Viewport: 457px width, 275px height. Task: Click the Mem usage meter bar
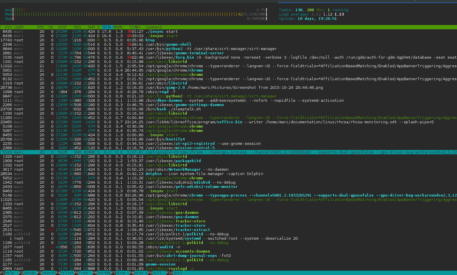pyautogui.click(x=136, y=14)
